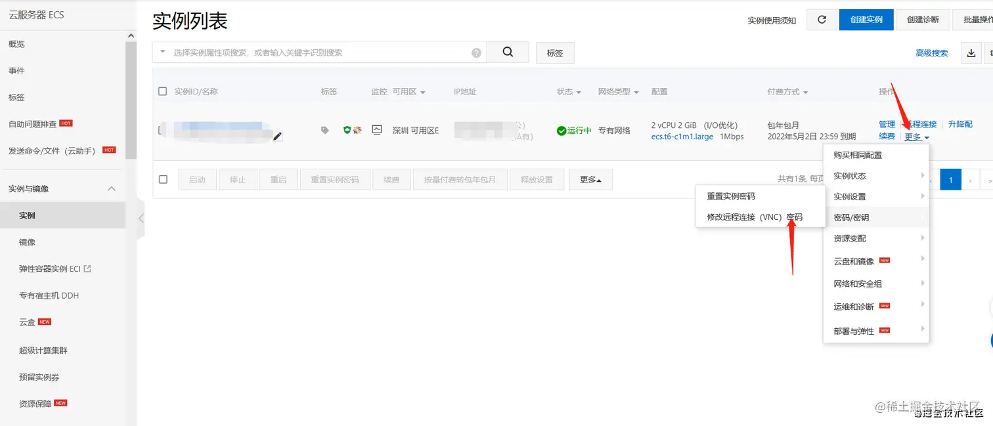Click the bottom 重置实例密码 batch button
The height and width of the screenshot is (426, 993).
[x=335, y=179]
